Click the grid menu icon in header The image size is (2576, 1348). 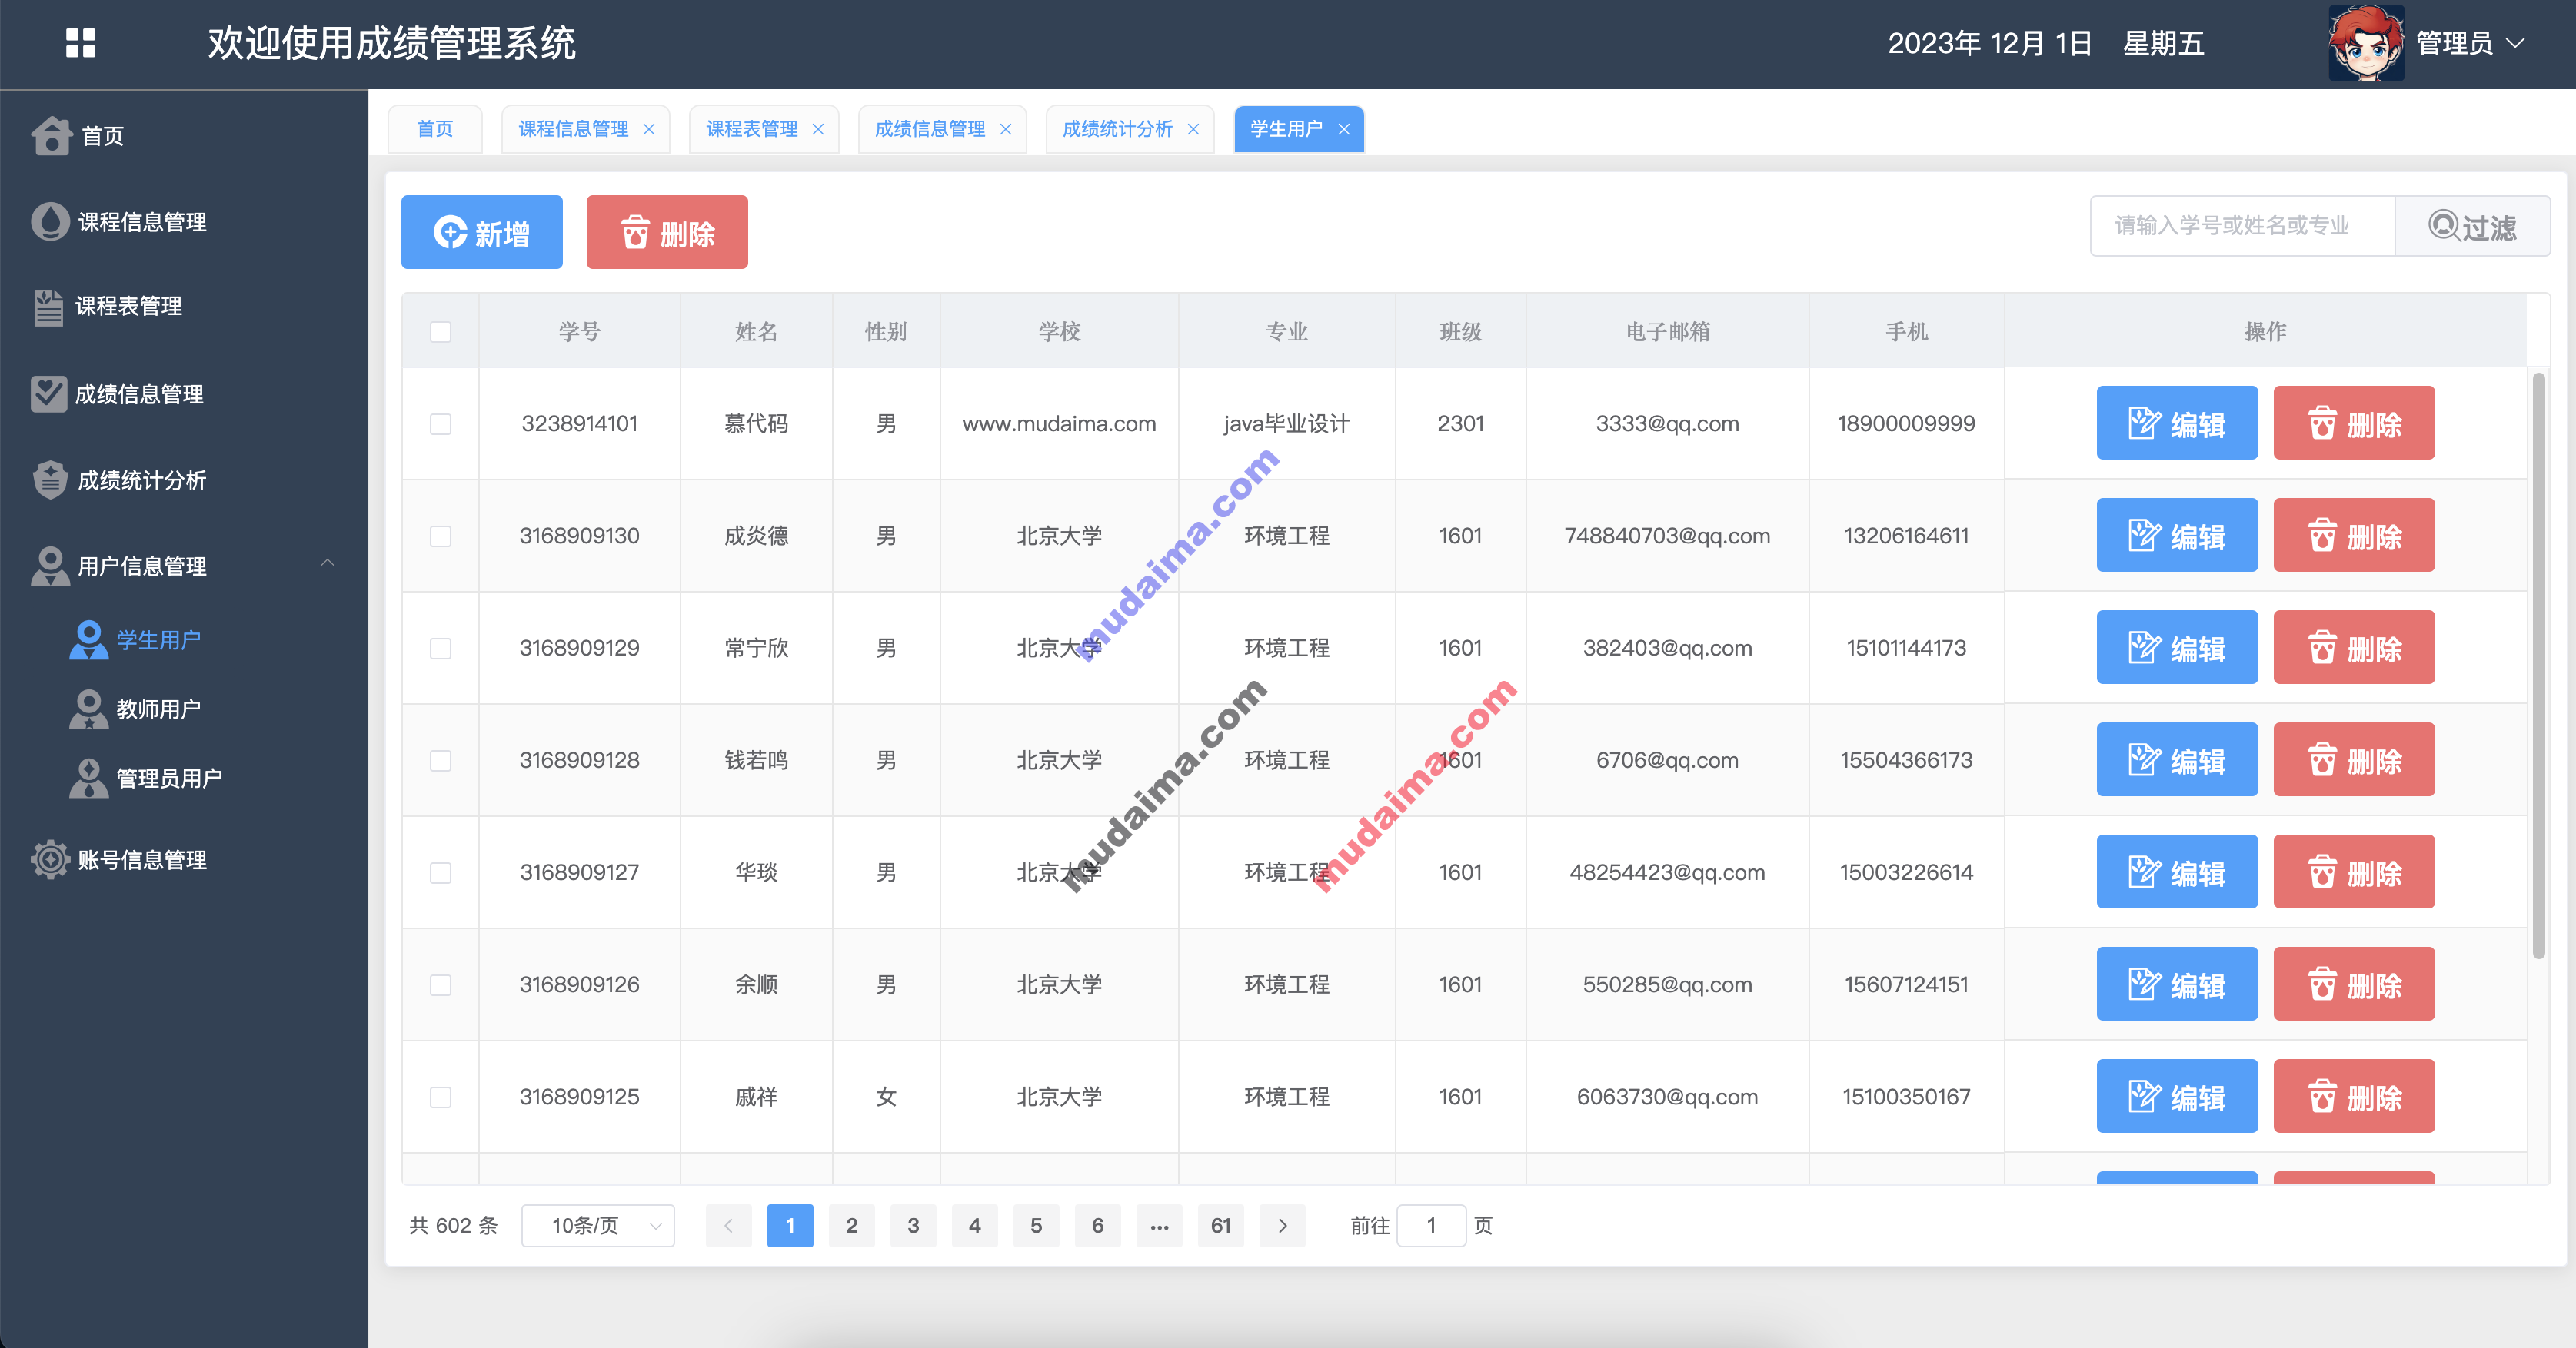[x=80, y=43]
